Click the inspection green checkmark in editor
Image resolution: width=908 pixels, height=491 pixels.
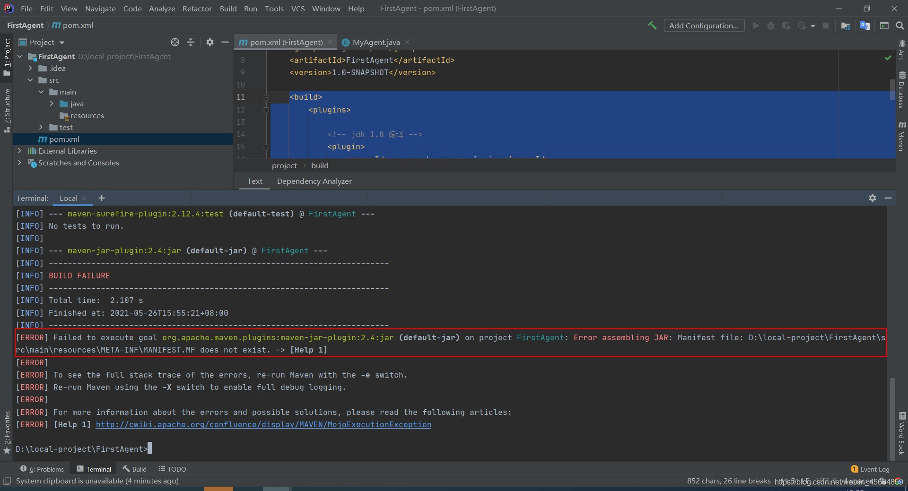tap(888, 58)
